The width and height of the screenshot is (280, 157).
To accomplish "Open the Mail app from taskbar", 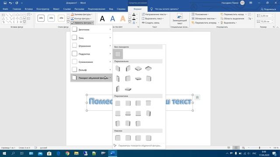I will click(40, 154).
